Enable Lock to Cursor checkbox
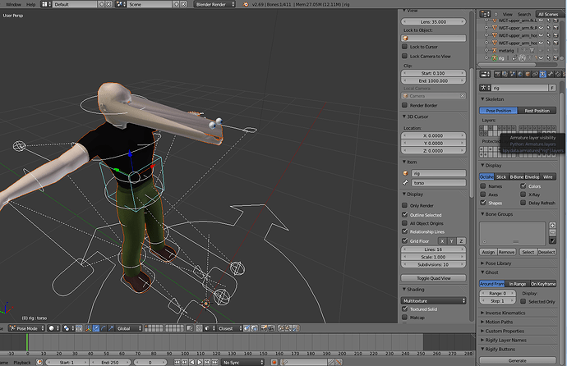 click(x=404, y=47)
